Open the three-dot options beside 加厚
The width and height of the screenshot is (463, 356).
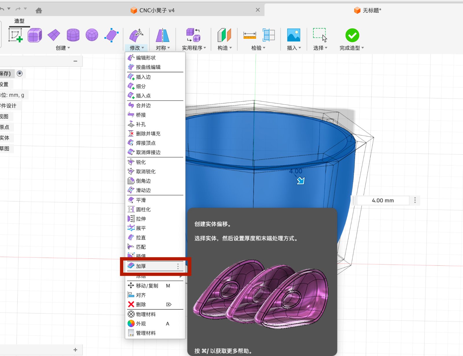178,266
